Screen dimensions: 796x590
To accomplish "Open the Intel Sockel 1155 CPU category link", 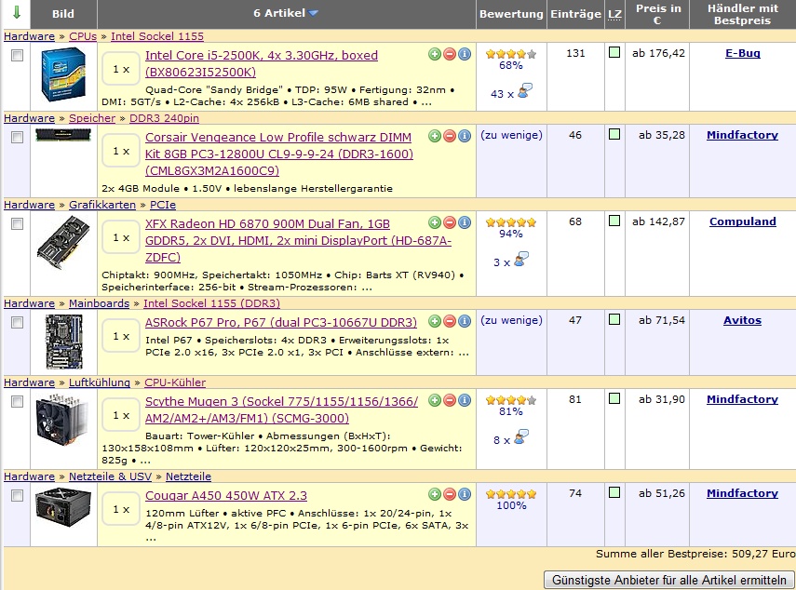I will pos(156,36).
